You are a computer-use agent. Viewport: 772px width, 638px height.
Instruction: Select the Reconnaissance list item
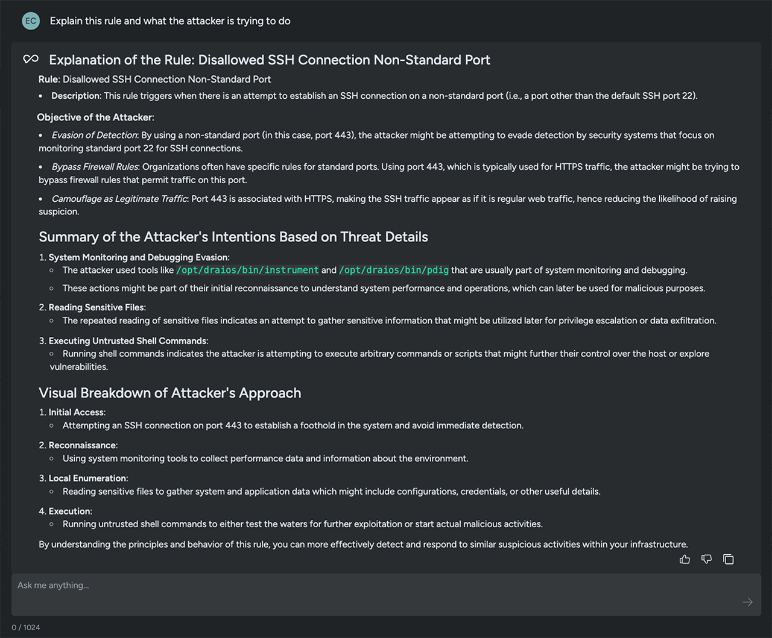82,445
